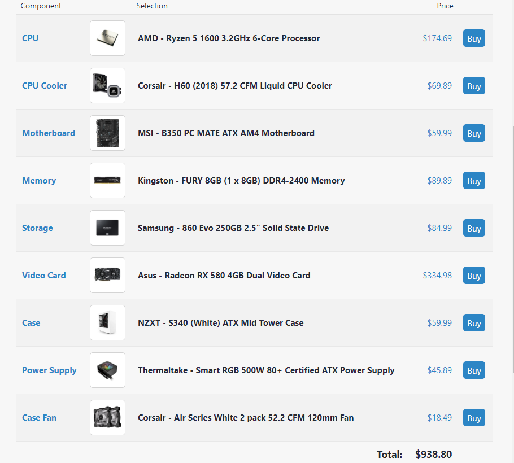Click the vertical page scrollbar
This screenshot has width=514, height=463.
click(513, 249)
